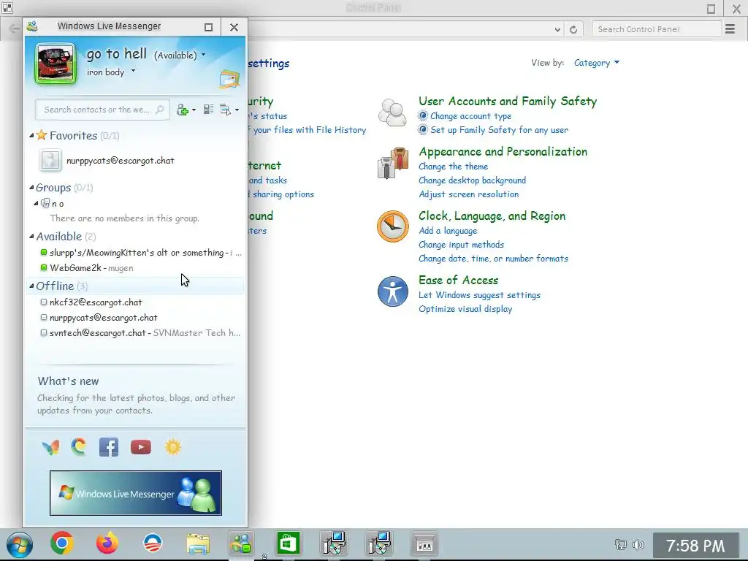Click Set up Family Safety for any user
The image size is (748, 561).
pyautogui.click(x=499, y=130)
